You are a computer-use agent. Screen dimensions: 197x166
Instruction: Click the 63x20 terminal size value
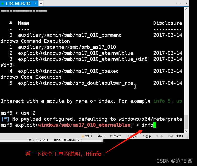(x=117, y=136)
